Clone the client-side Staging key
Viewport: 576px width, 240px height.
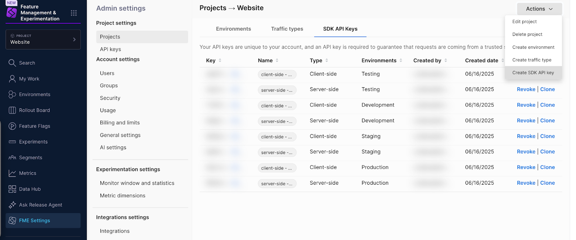(x=547, y=136)
